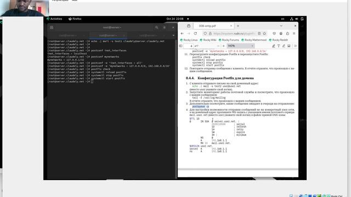Click the site security padlock icon
This screenshot has height=197, width=351.
point(210,33)
